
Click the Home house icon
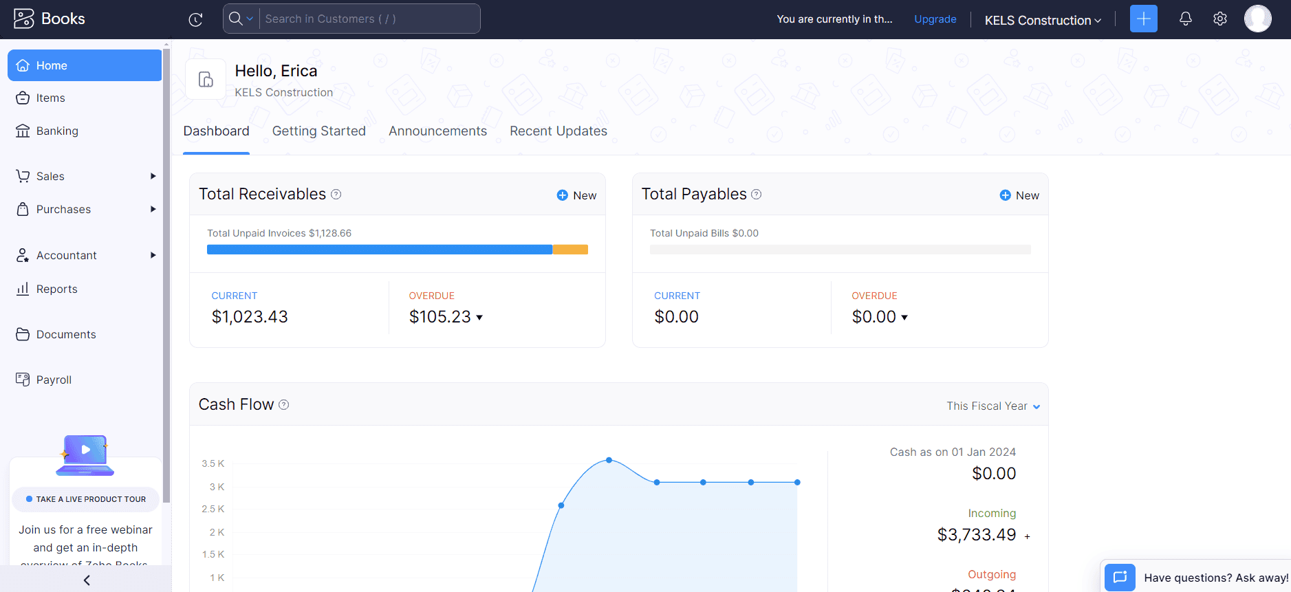(23, 65)
